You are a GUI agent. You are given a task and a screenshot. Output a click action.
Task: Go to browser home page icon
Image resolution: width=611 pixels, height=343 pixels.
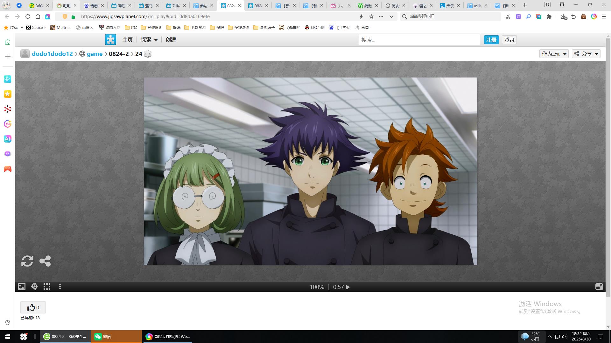point(38,17)
